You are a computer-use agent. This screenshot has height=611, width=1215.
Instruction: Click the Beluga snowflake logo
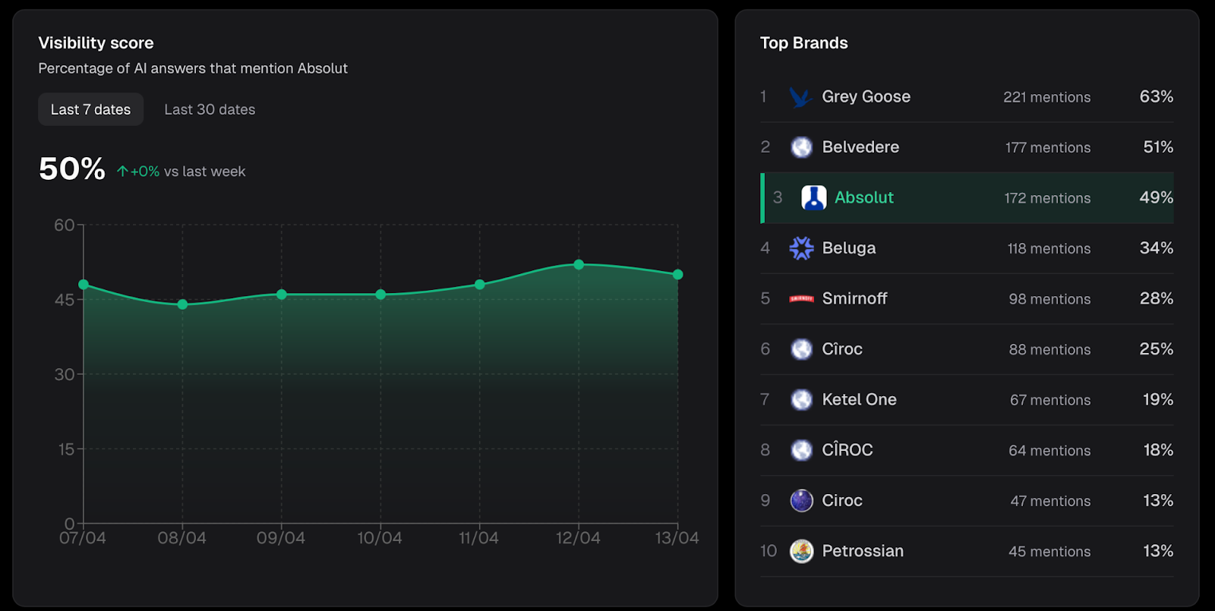point(801,248)
